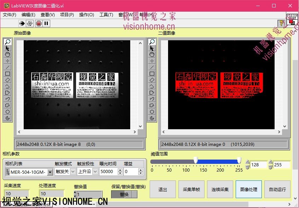
Task: Open the 工具(T) menu
Action: pyautogui.click(x=106, y=15)
